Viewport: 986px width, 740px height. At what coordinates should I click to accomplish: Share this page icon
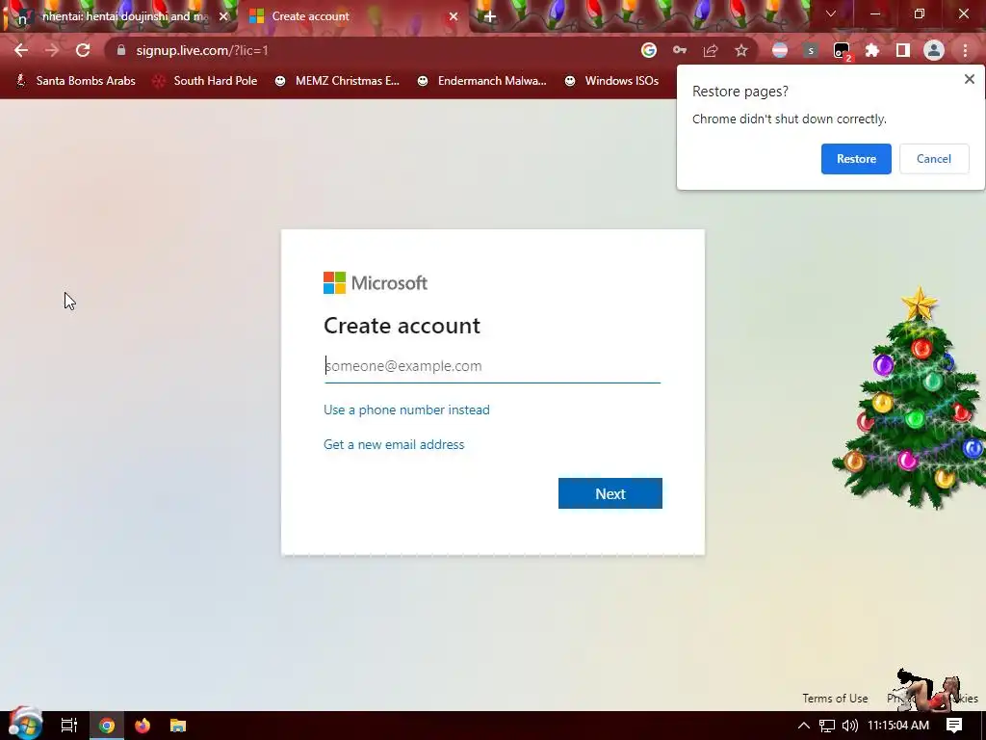[x=711, y=50]
